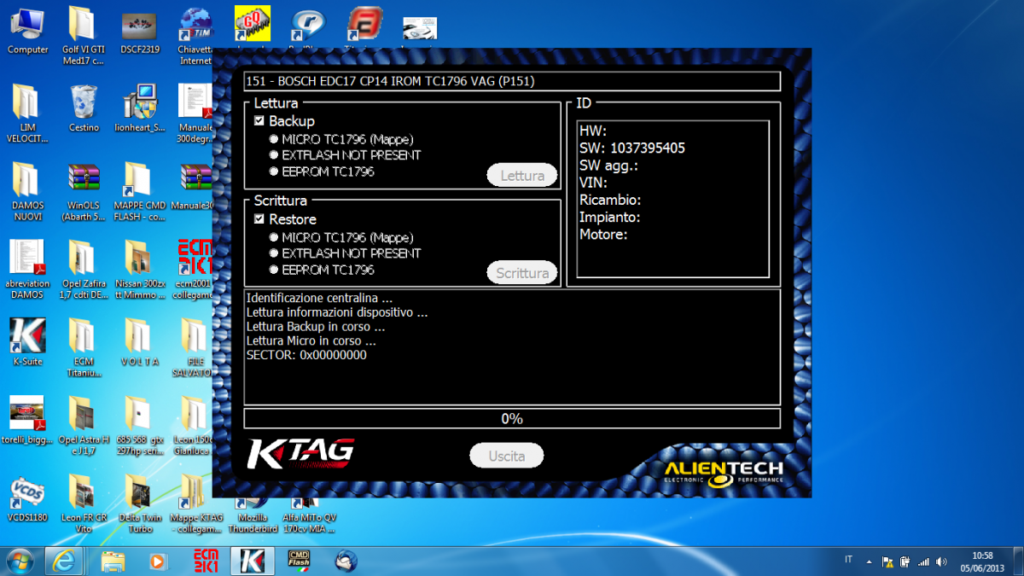The height and width of the screenshot is (576, 1024).
Task: Open ECM 2001 from the taskbar
Action: [x=207, y=561]
